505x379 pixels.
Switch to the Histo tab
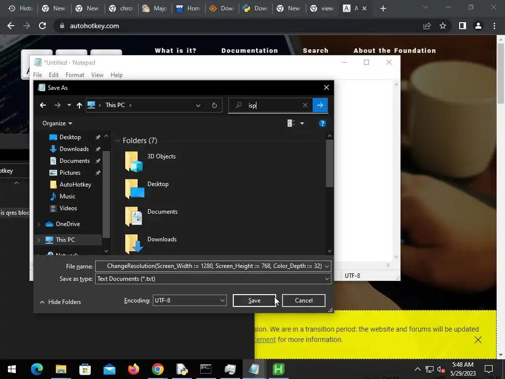point(21,8)
